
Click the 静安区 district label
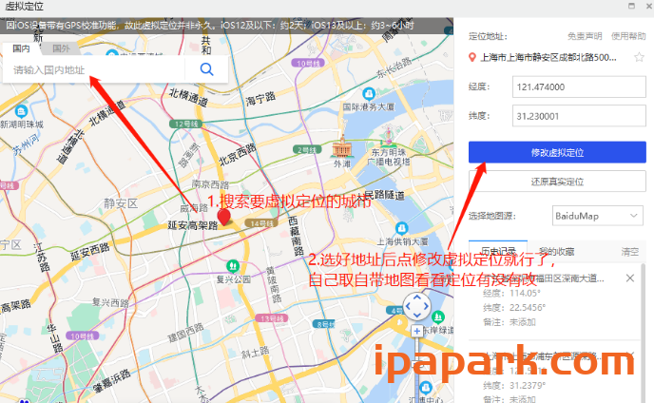coord(121,203)
